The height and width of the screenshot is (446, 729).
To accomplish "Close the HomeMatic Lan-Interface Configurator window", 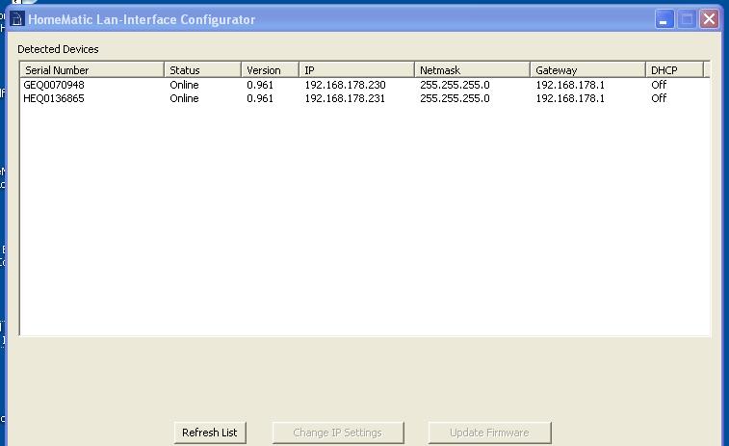I will (x=709, y=19).
